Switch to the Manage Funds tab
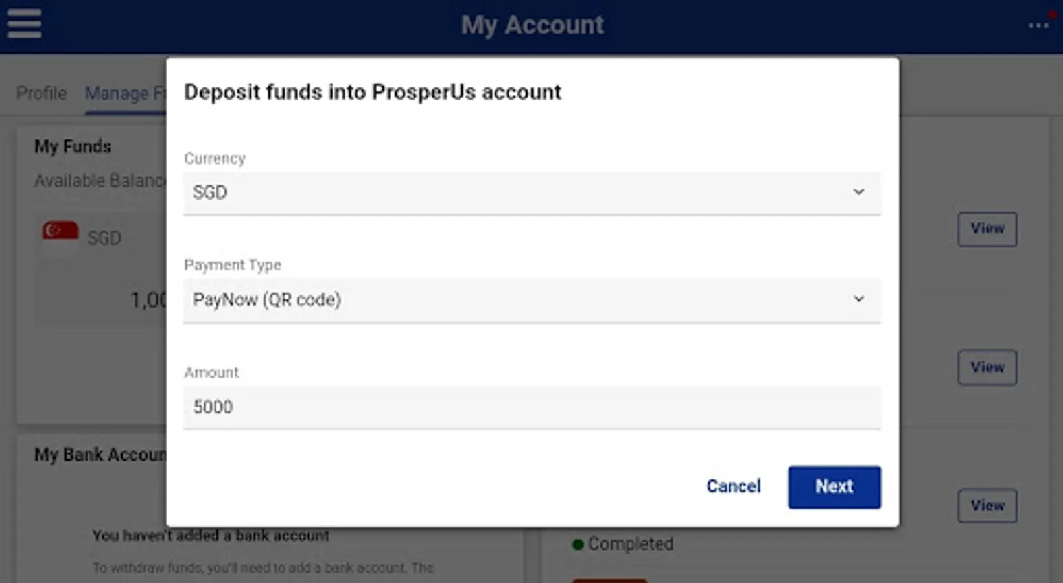The image size is (1063, 583). [x=123, y=94]
